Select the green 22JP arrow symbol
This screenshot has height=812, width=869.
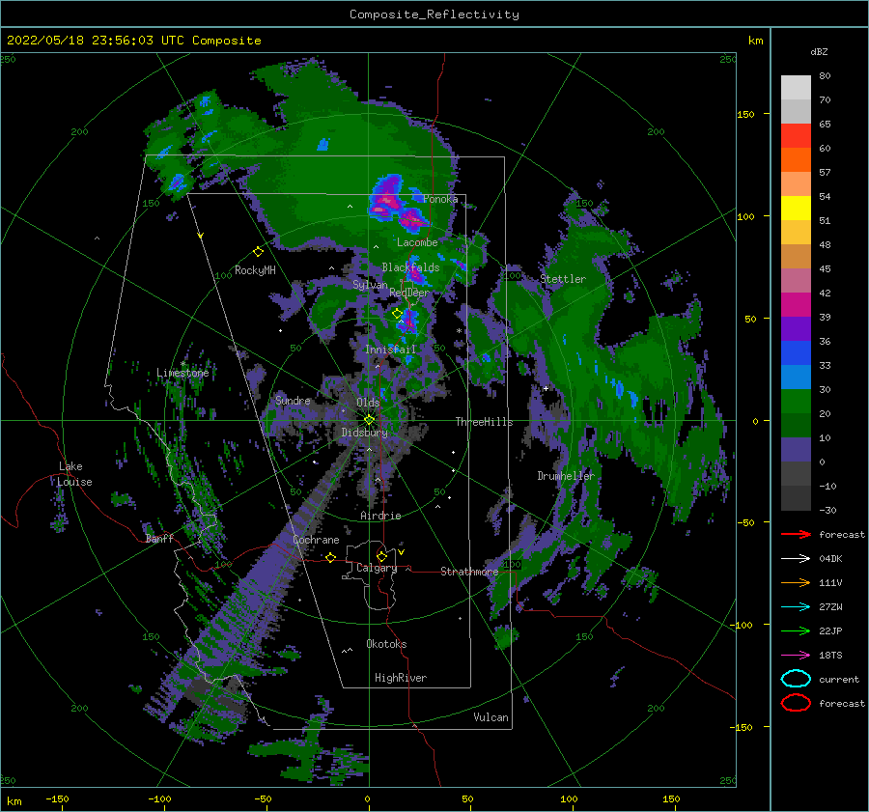point(796,630)
